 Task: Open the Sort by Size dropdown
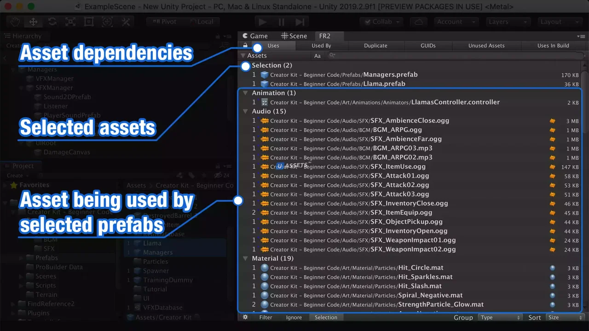coord(565,318)
